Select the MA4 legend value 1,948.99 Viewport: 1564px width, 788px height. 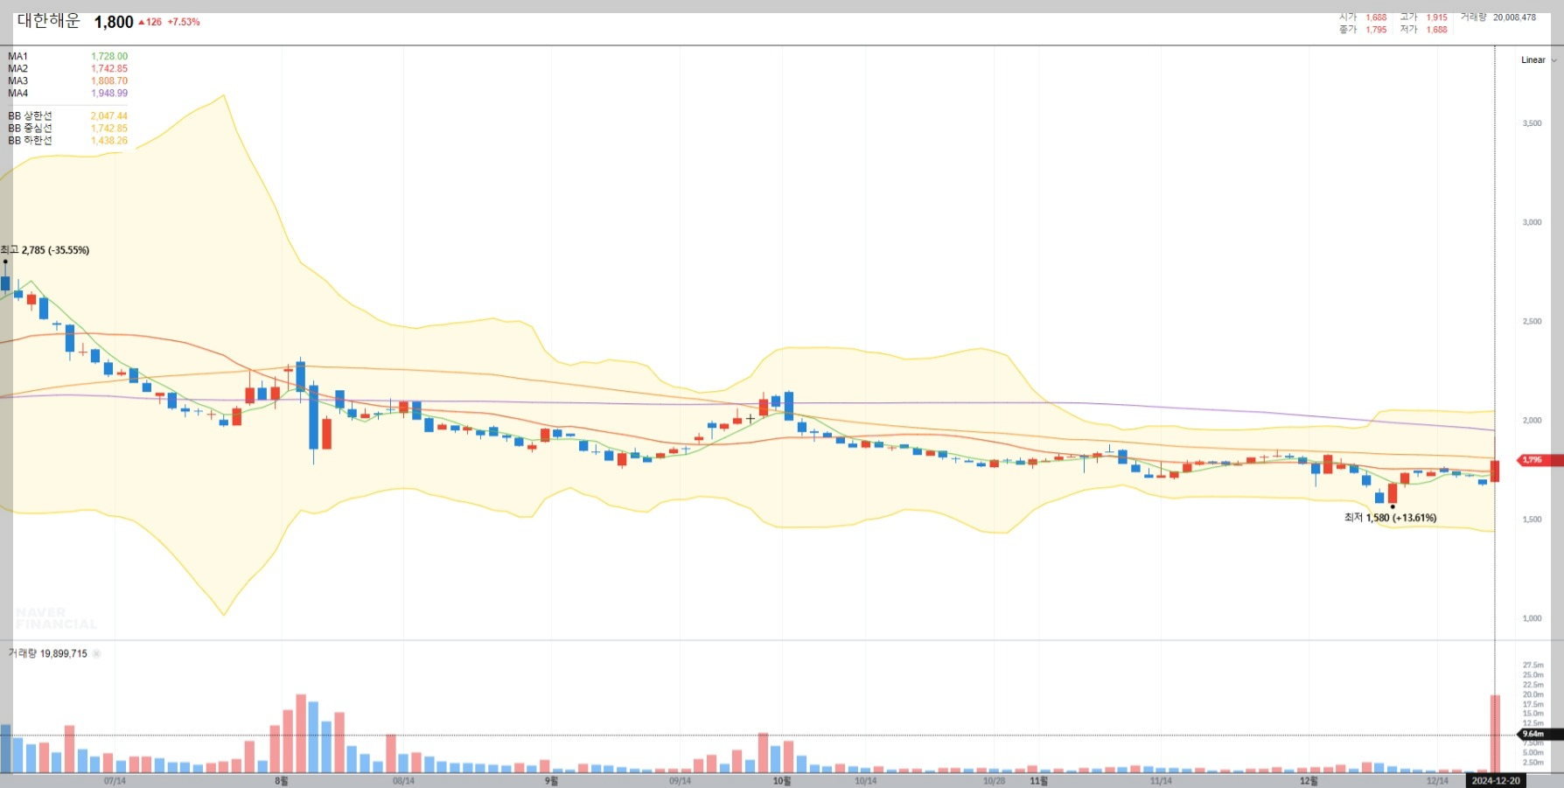click(x=109, y=94)
